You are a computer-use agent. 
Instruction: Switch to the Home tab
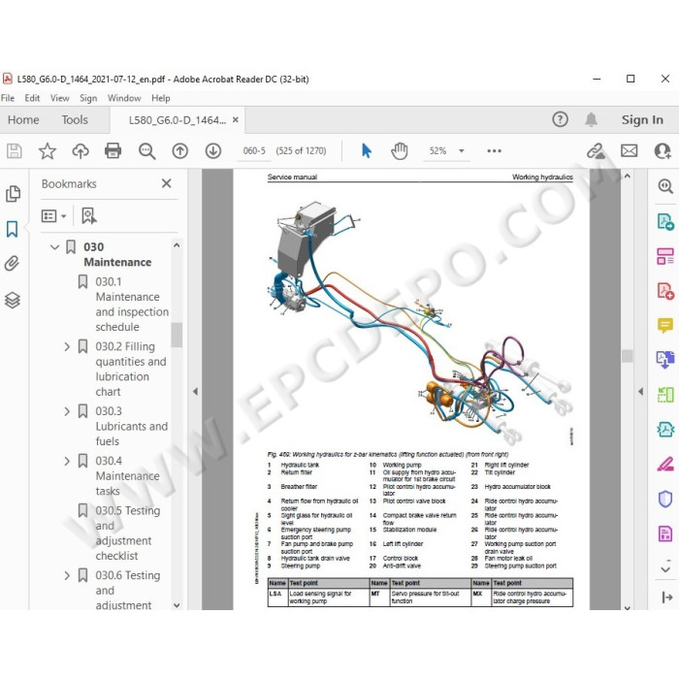click(23, 120)
